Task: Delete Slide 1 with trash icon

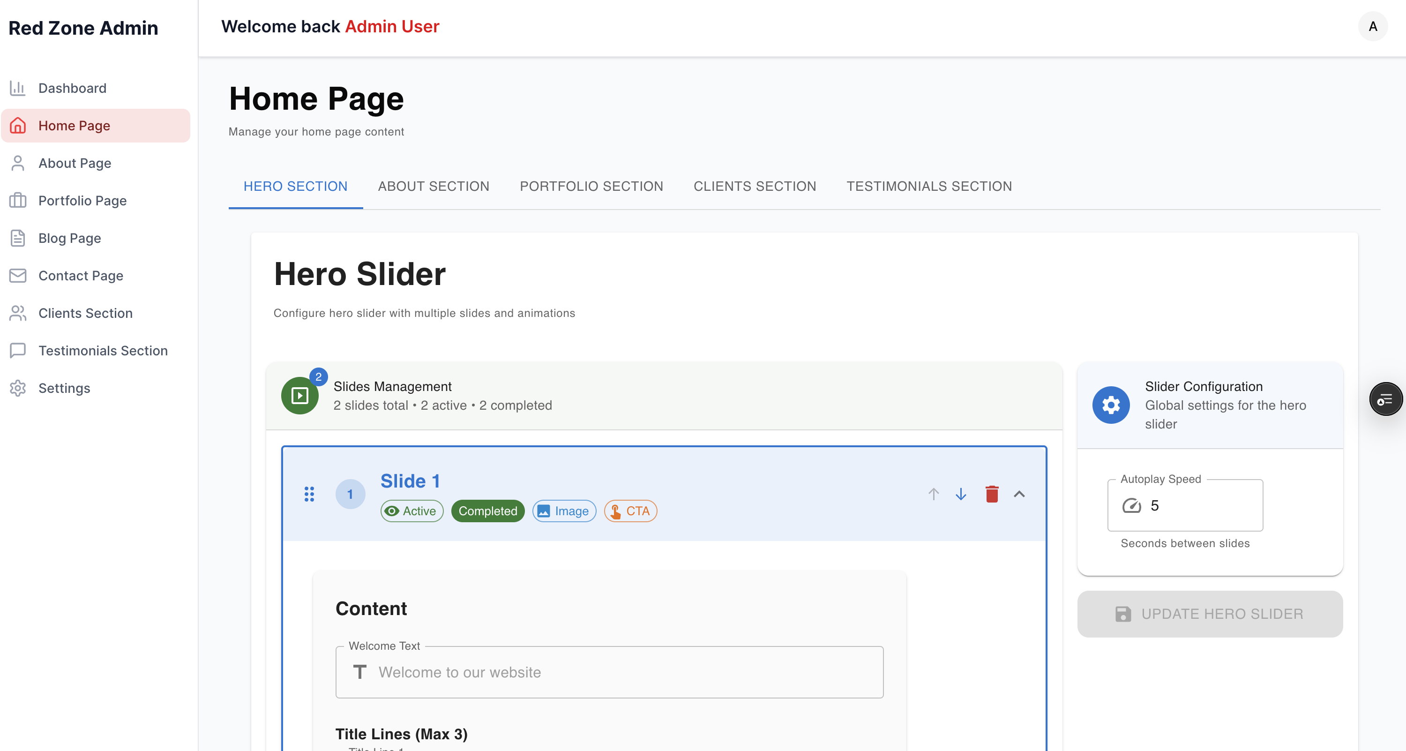Action: [x=992, y=494]
